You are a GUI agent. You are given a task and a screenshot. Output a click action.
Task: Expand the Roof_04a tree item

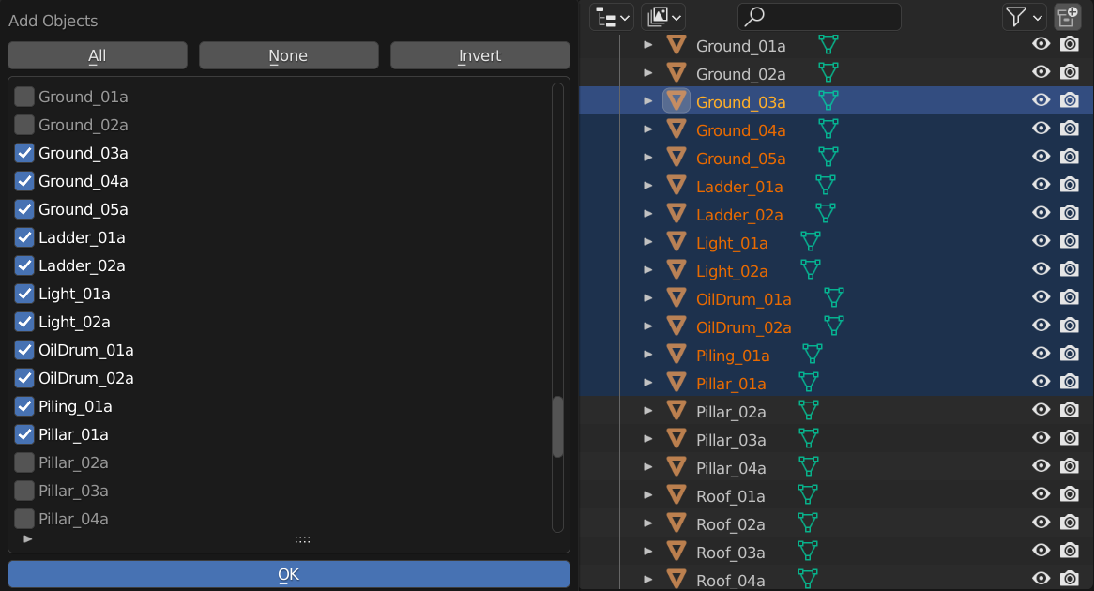tap(647, 579)
